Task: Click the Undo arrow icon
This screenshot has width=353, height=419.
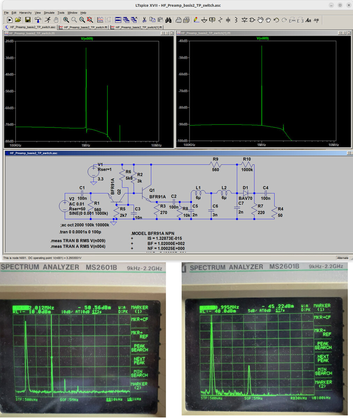Action: (x=276, y=20)
